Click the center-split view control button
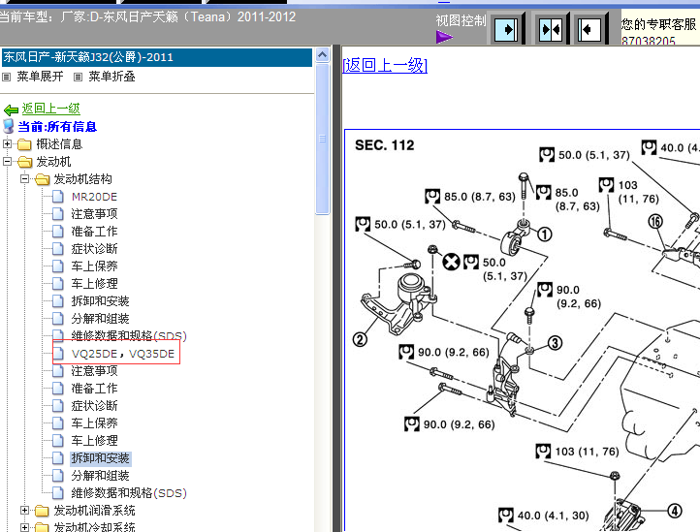 point(551,29)
